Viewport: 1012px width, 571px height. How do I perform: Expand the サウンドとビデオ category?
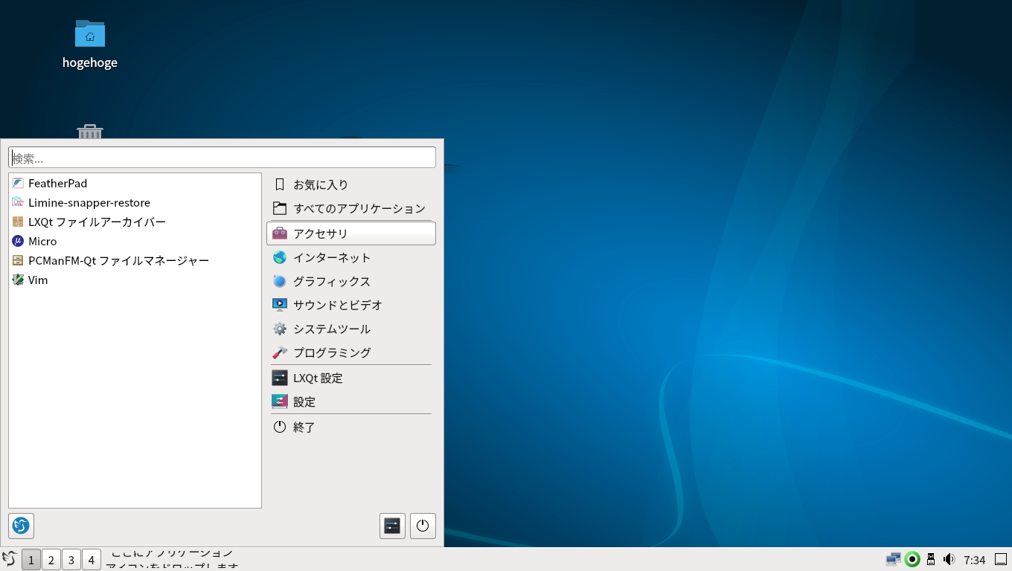point(337,305)
